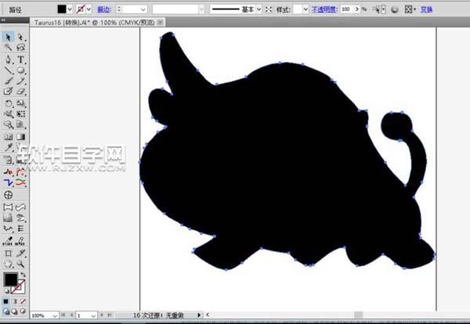Select the Pen tool
This screenshot has width=470, height=324.
(8, 59)
